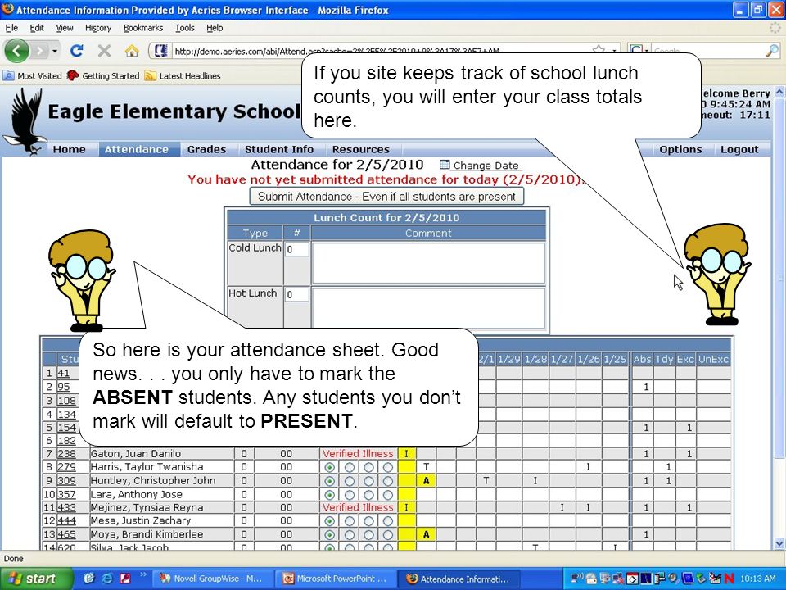Screen dimensions: 786x590
Task: Click the yellow I code cell for Gaton
Action: pos(407,453)
